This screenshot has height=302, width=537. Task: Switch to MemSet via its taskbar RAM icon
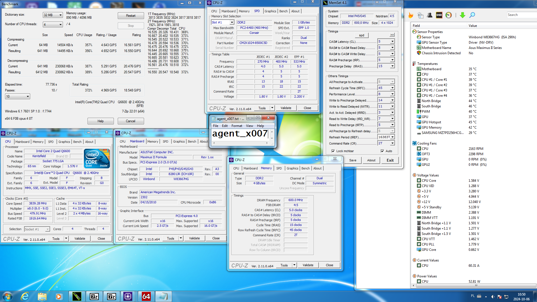pos(77,296)
